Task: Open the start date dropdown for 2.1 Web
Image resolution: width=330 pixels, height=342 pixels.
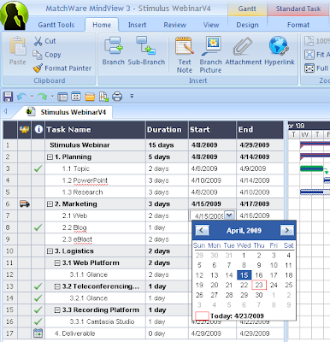Action: point(229,215)
